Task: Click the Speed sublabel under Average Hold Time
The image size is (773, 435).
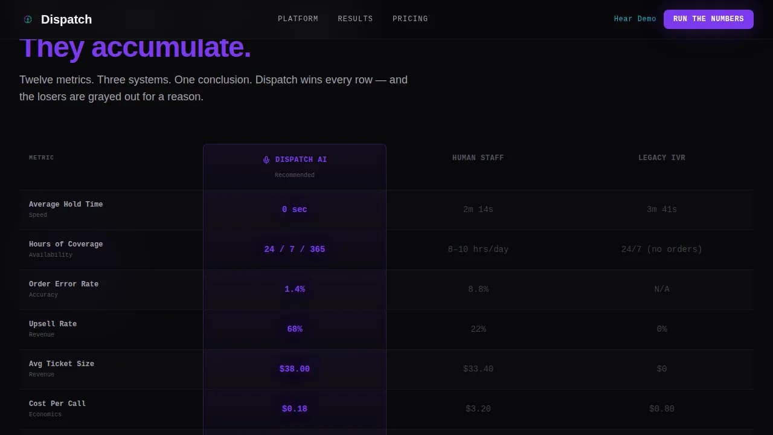Action: pos(38,215)
